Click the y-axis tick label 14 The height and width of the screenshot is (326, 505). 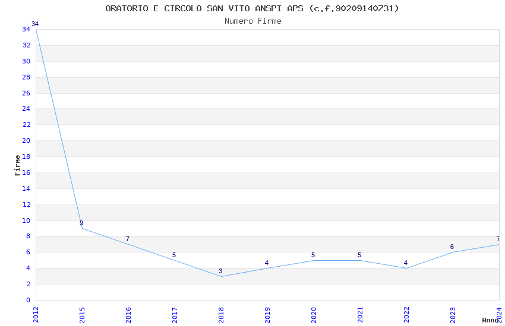click(26, 188)
